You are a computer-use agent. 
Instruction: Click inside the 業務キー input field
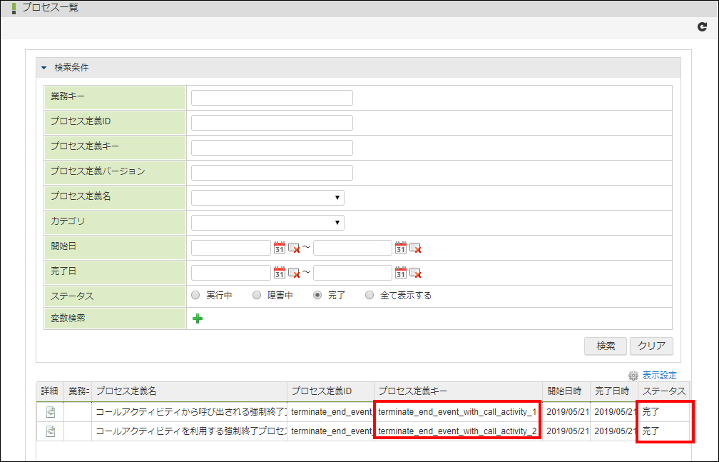click(x=271, y=97)
